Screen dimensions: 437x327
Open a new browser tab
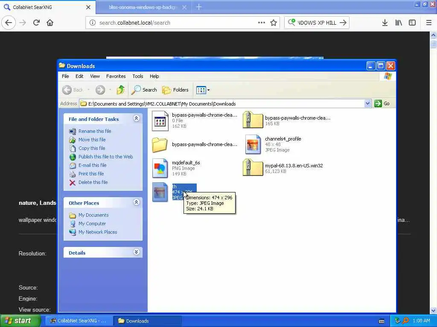click(x=199, y=7)
